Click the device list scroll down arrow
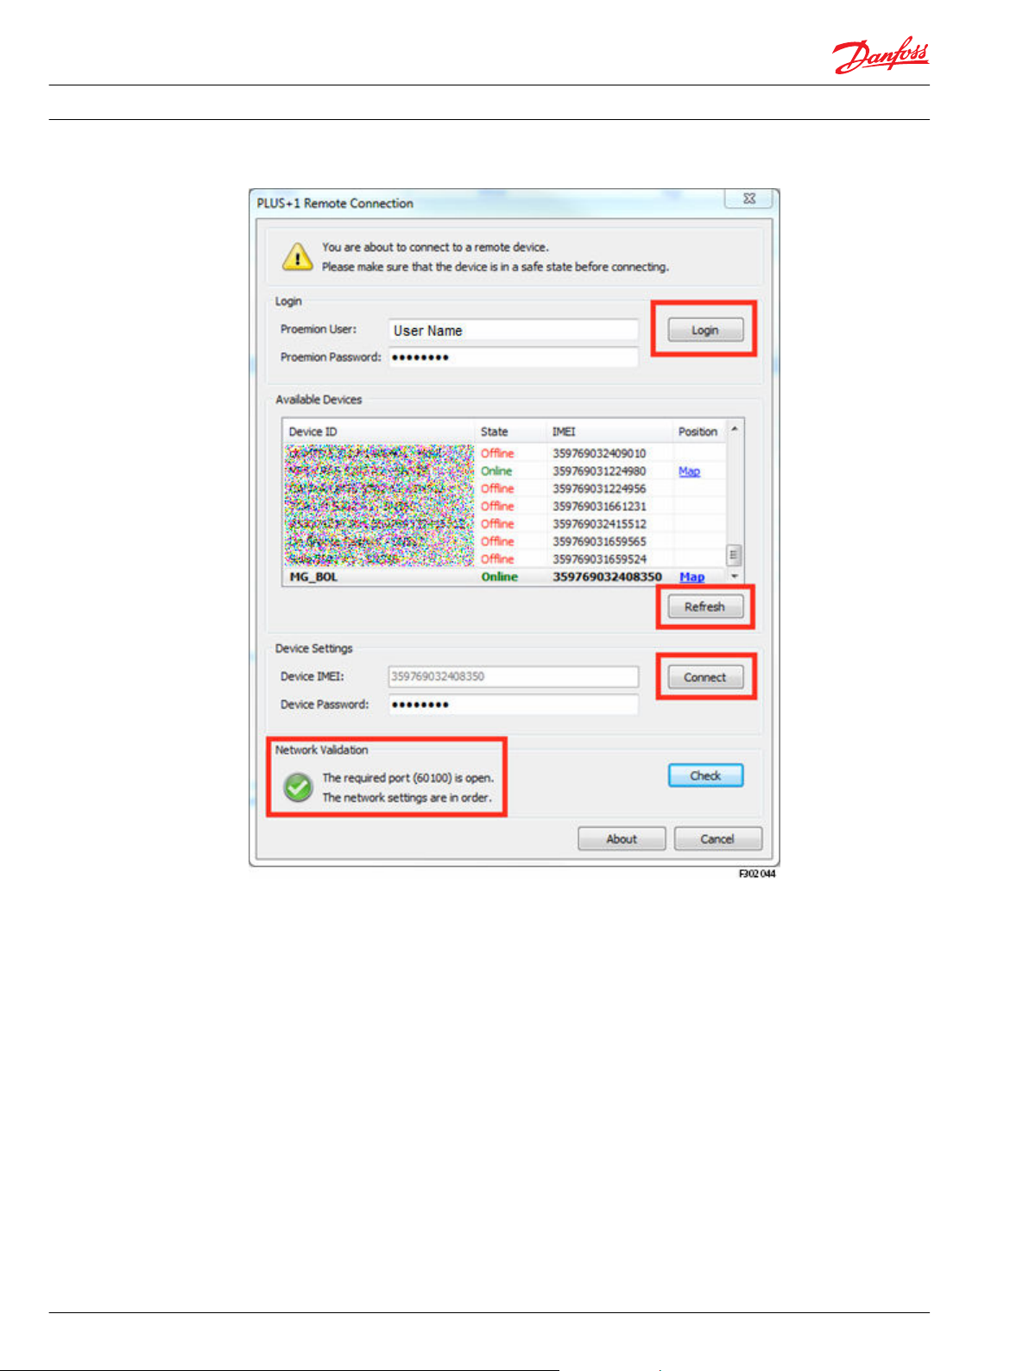The height and width of the screenshot is (1371, 1029). click(735, 576)
